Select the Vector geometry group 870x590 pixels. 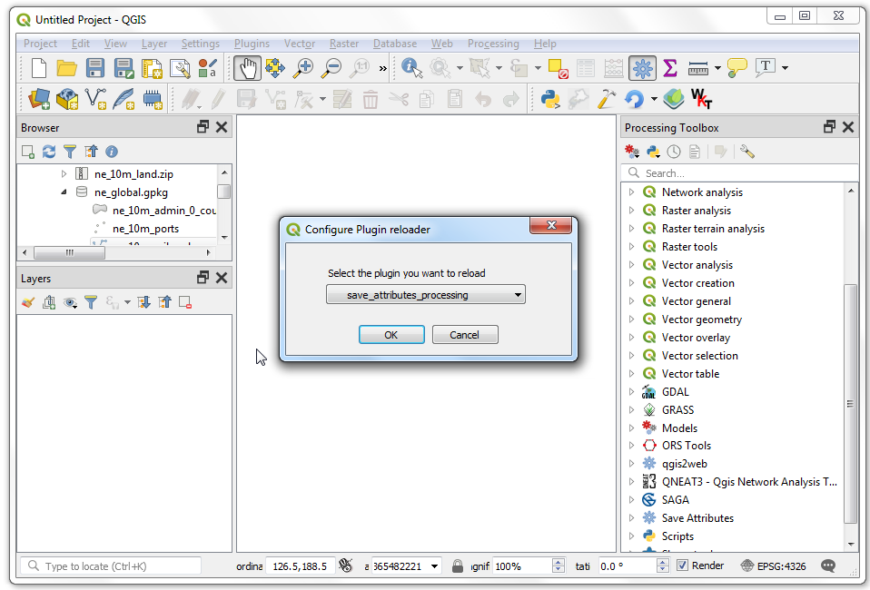tap(701, 319)
